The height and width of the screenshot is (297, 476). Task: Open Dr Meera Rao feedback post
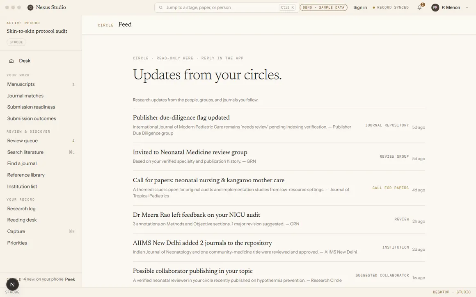[197, 215]
